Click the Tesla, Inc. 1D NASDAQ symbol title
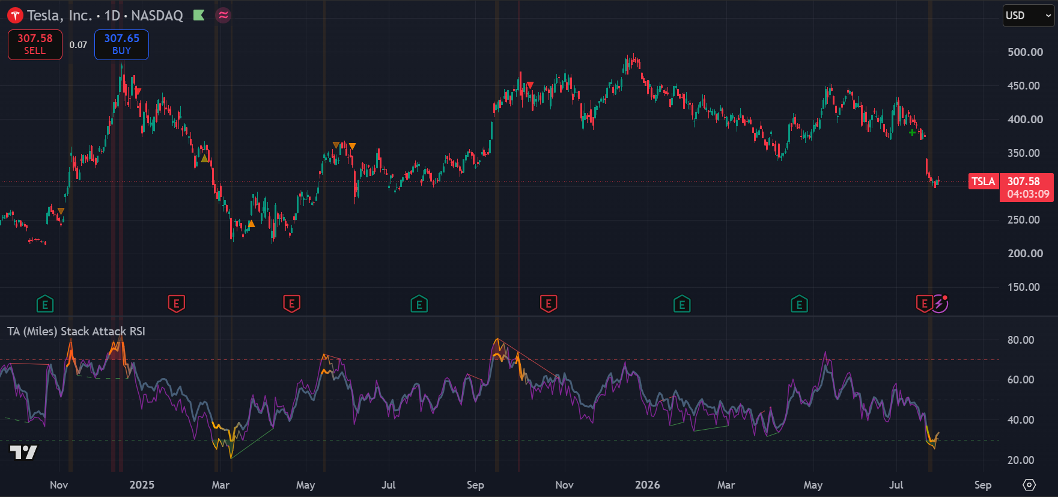1058x497 pixels. tap(105, 16)
